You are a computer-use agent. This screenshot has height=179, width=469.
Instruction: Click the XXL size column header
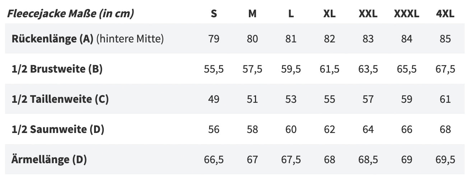pos(368,14)
